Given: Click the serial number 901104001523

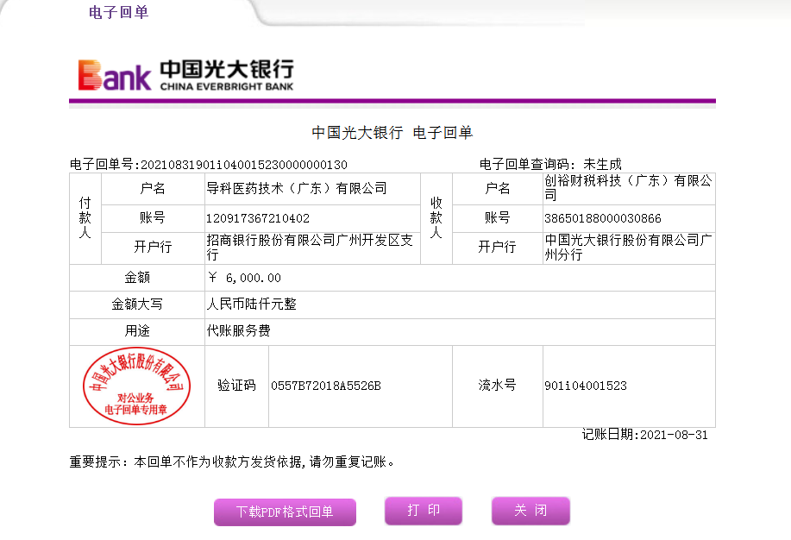Looking at the screenshot, I should point(585,386).
